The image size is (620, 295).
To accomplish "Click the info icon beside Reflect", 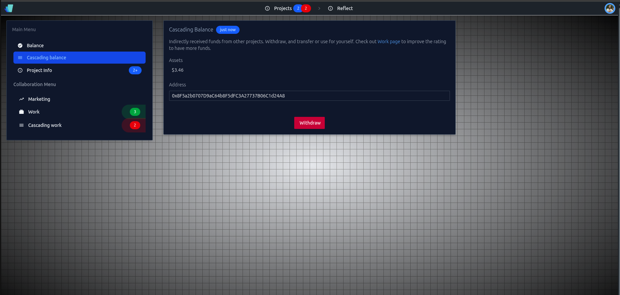I will [x=330, y=8].
